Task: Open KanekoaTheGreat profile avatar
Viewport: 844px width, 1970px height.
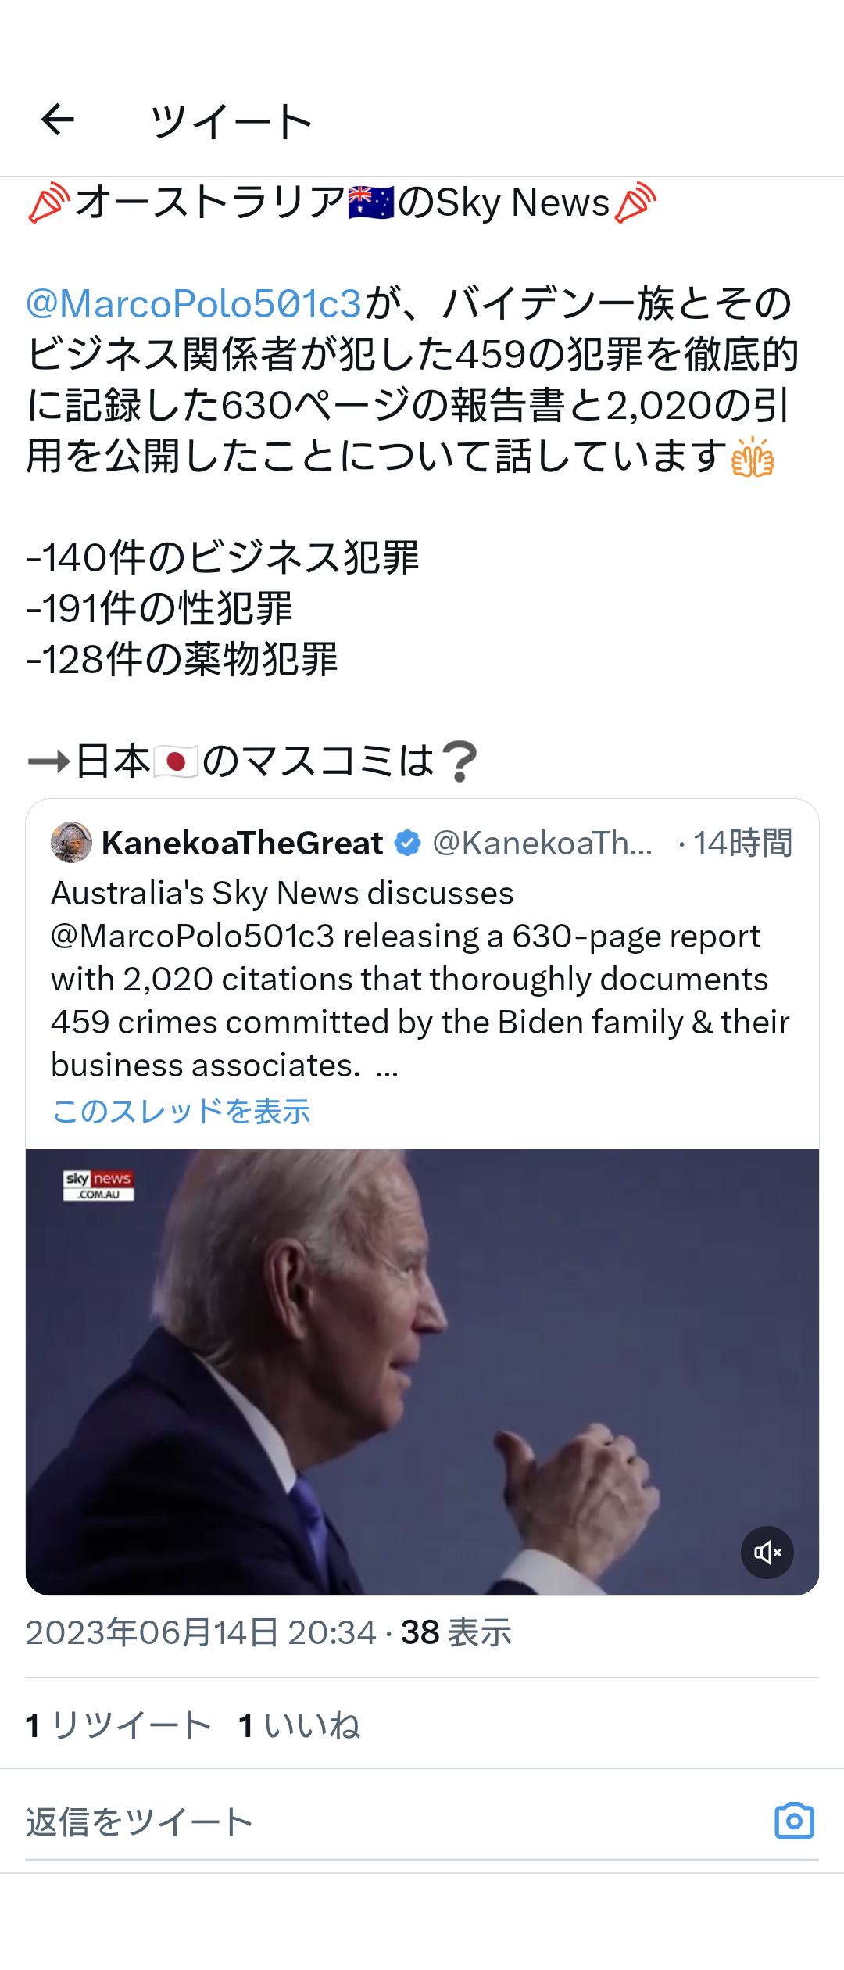Action: click(71, 843)
